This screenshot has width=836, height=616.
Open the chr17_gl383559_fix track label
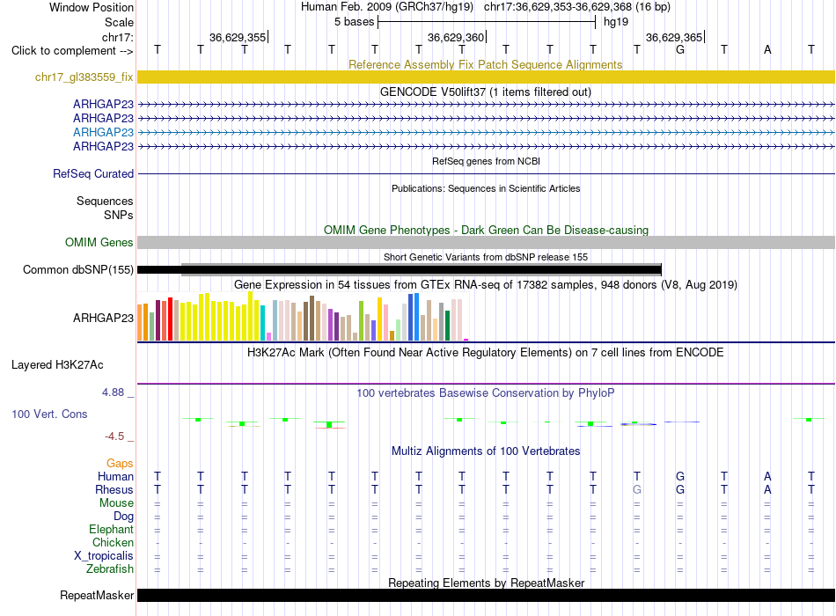84,77
